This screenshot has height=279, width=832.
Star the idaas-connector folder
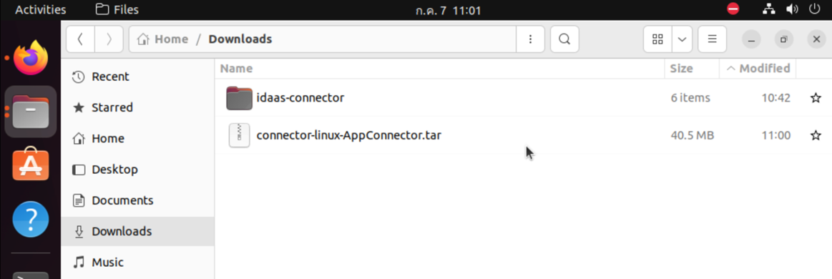coord(816,98)
